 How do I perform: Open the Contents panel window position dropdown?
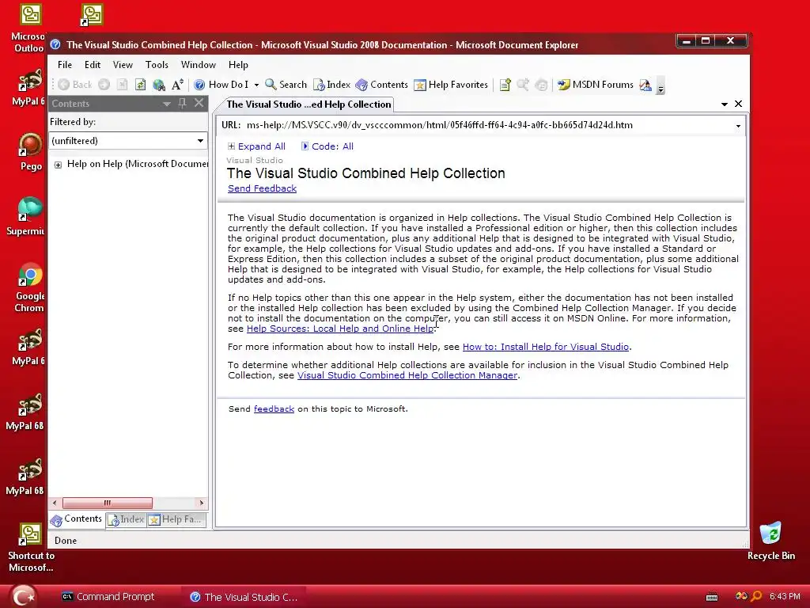[x=166, y=104]
